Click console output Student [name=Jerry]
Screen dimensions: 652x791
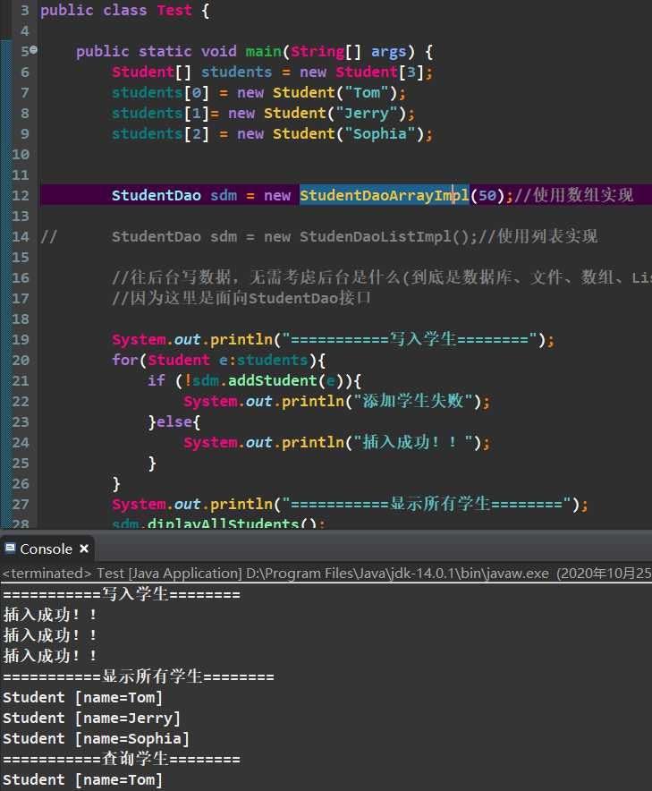click(91, 718)
